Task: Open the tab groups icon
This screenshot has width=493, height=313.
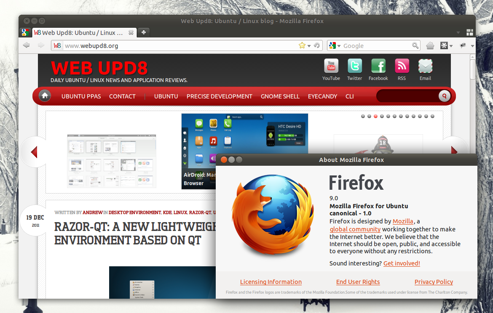Action: (469, 32)
